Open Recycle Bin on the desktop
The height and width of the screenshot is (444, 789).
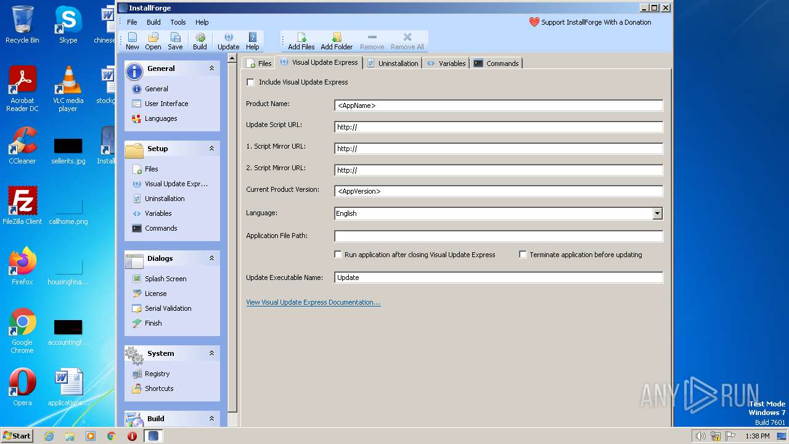click(22, 25)
